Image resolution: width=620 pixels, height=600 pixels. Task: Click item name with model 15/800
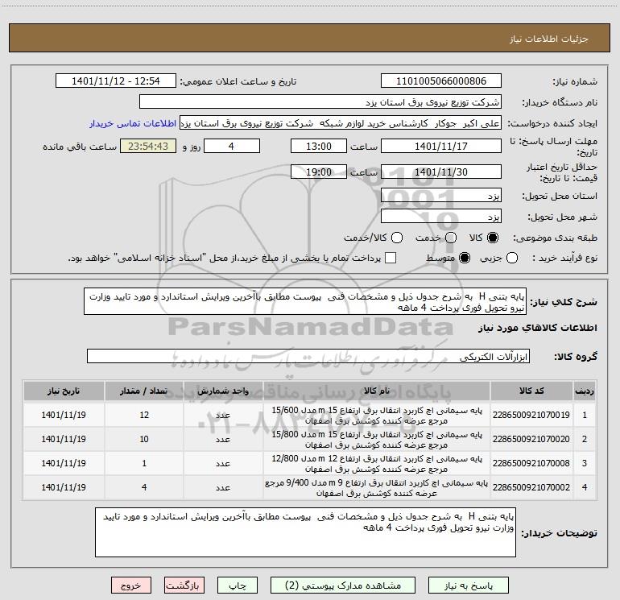coord(377,439)
